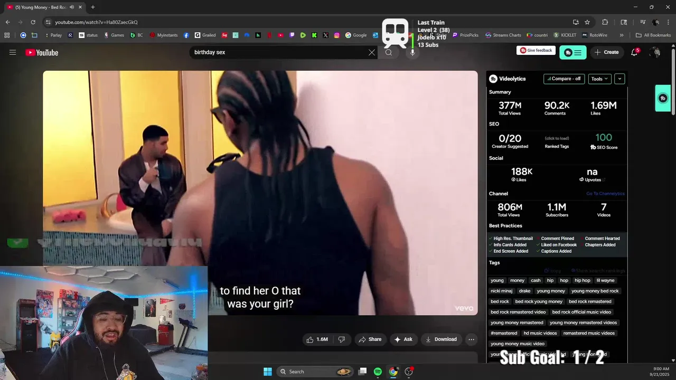Click the Ask button

(x=403, y=339)
